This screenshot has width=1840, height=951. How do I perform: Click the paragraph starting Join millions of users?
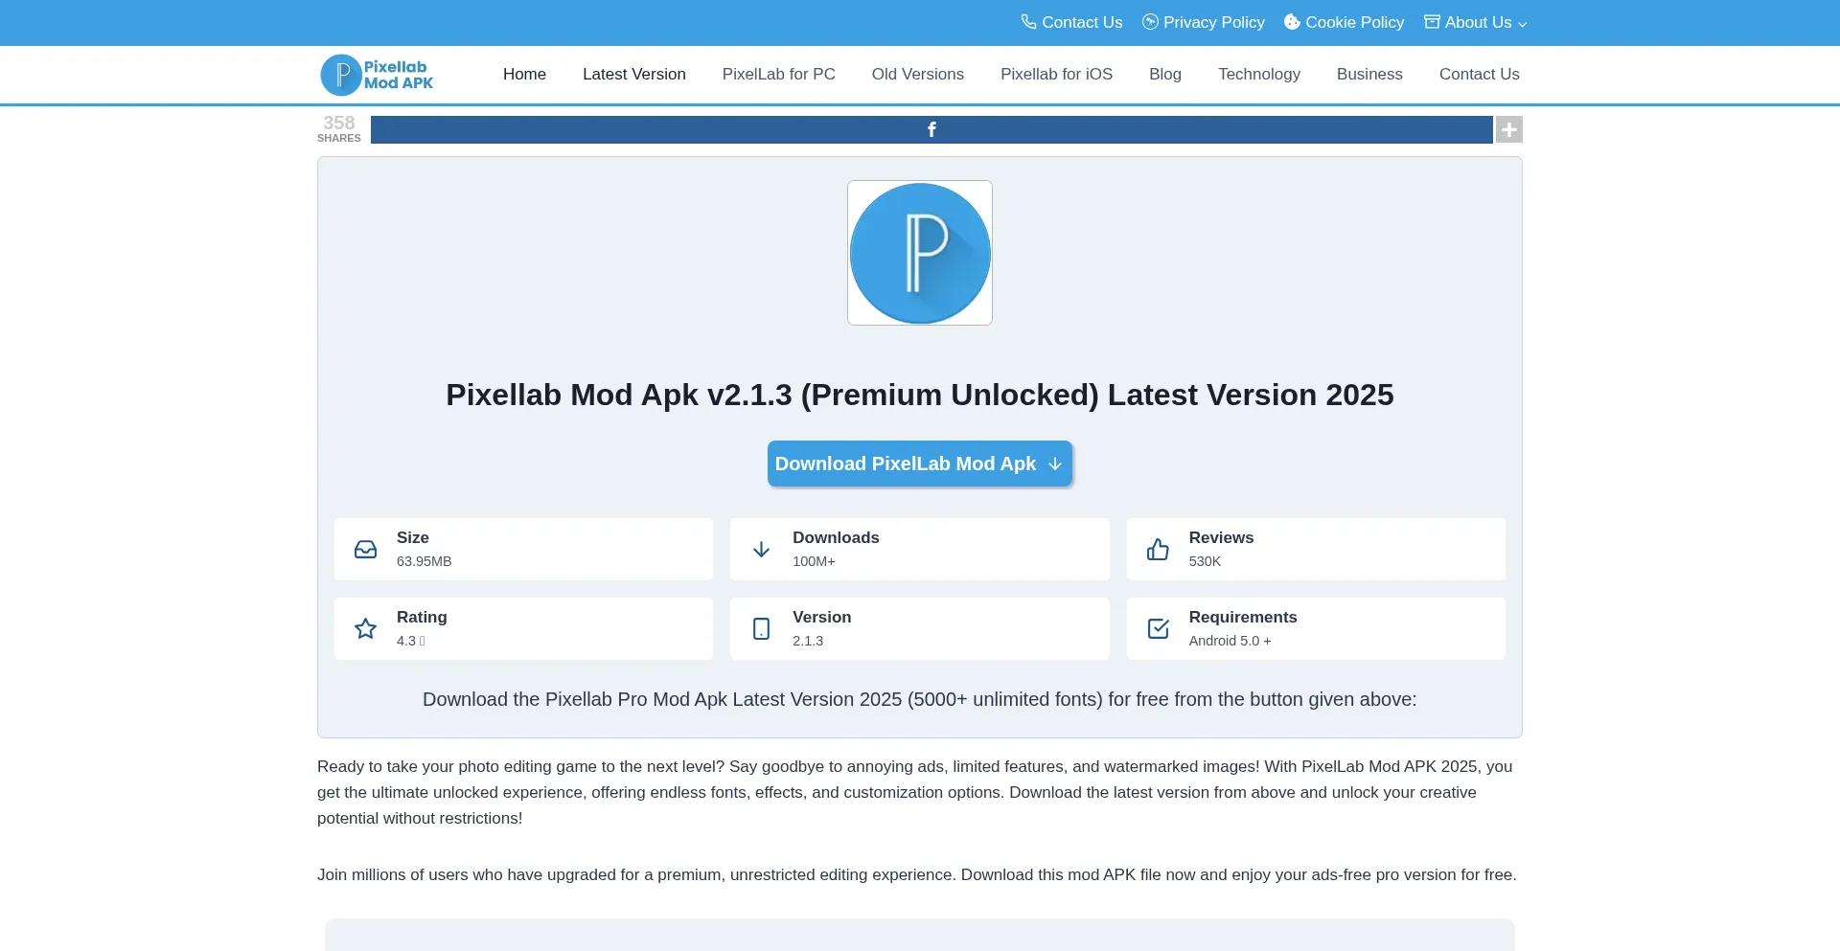pos(917,874)
